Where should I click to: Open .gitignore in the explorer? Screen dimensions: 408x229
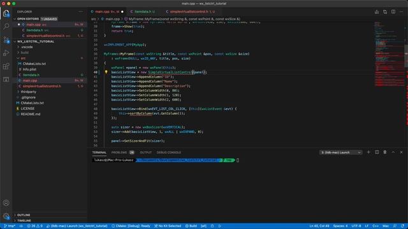[x=28, y=97]
